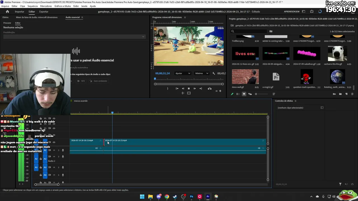
Task: Adjust the Project panel thumbnail size slider
Action: click(x=262, y=94)
